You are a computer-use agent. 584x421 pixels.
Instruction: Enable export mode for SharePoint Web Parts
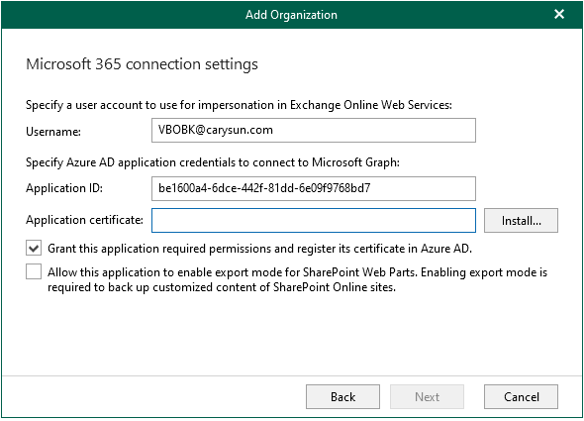pyautogui.click(x=34, y=271)
